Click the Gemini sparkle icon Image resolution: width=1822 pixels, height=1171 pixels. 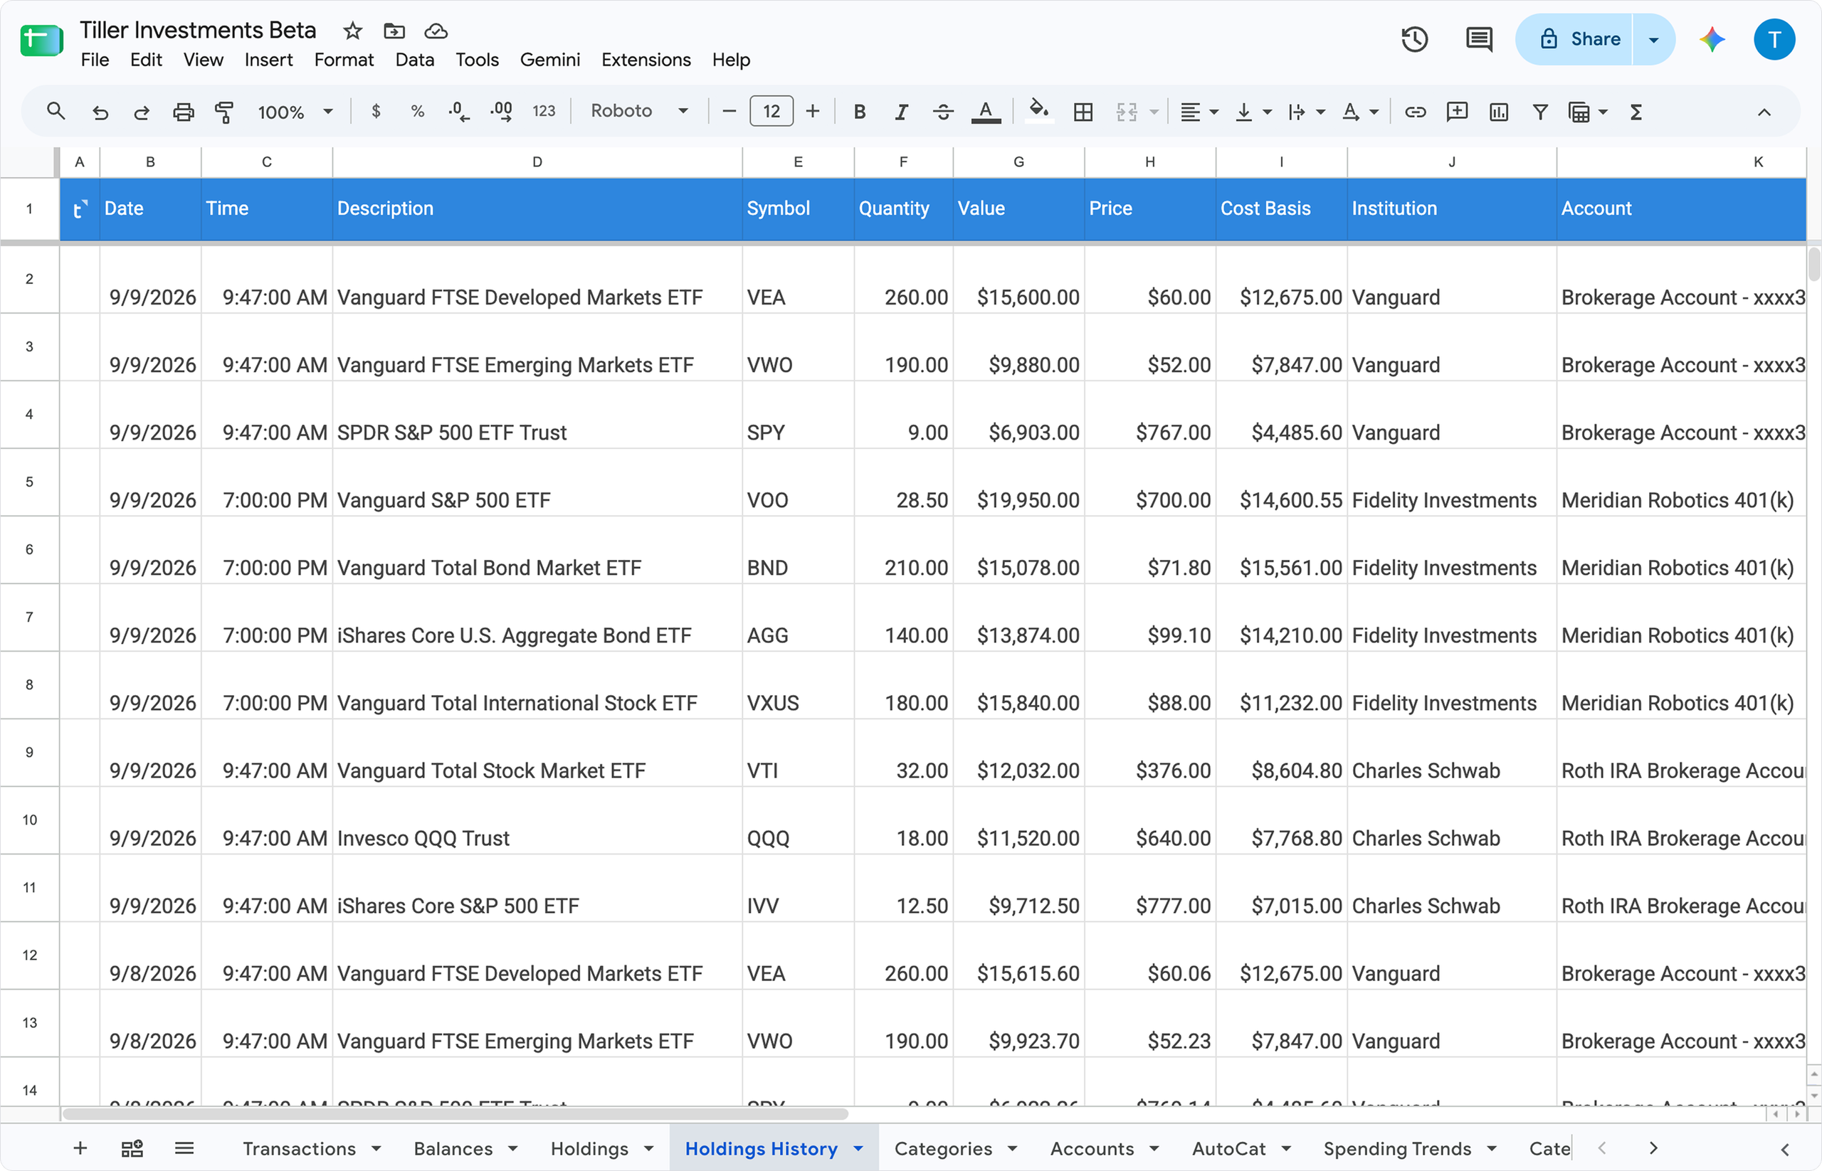pos(1712,39)
